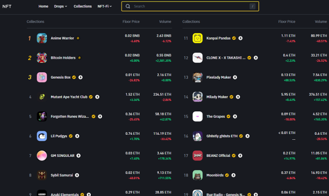Click the Lil Pudgys penguin avatar
The width and height of the screenshot is (329, 196).
42,136
